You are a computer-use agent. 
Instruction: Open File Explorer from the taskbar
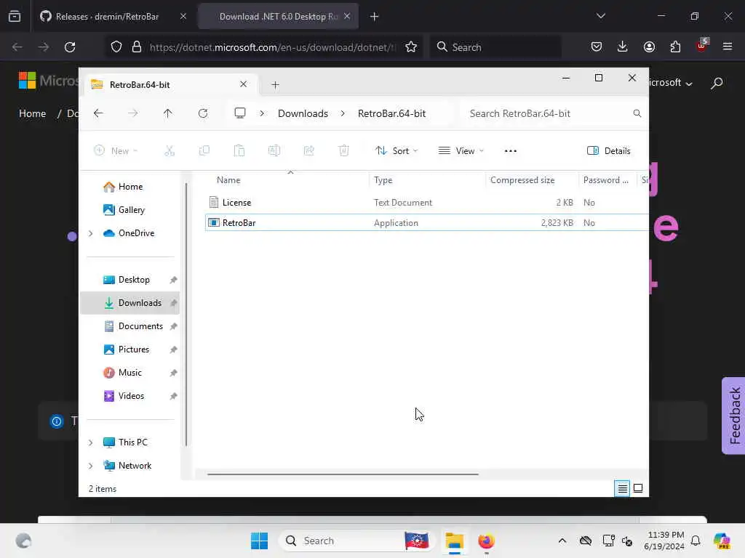click(454, 541)
